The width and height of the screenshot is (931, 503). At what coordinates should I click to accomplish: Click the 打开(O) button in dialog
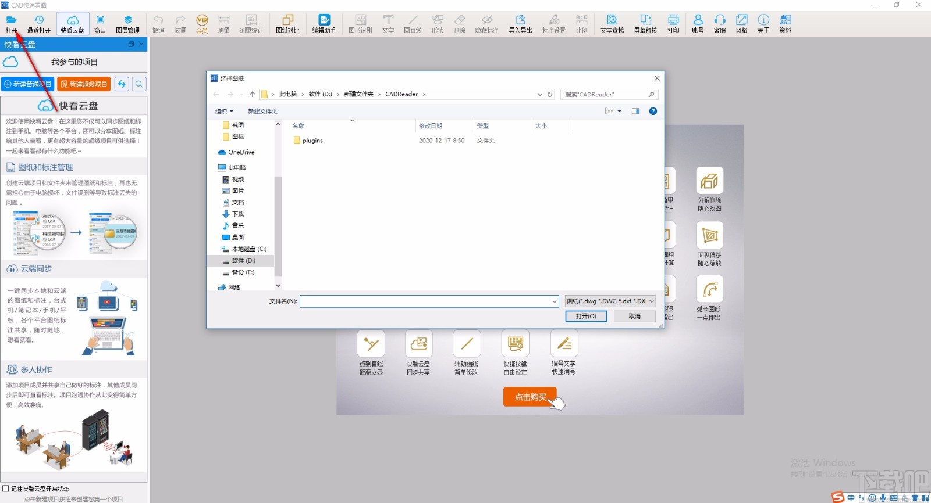[586, 316]
